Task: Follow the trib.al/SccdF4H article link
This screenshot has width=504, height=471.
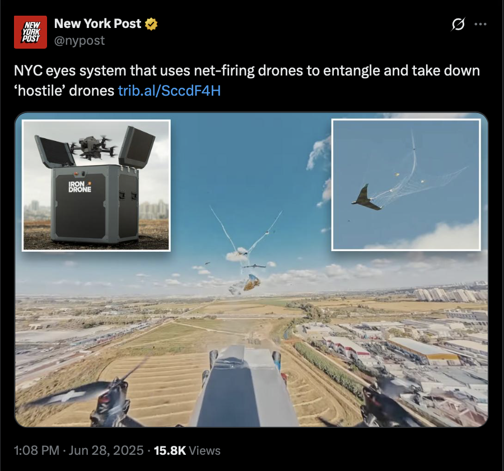Action: [x=169, y=91]
